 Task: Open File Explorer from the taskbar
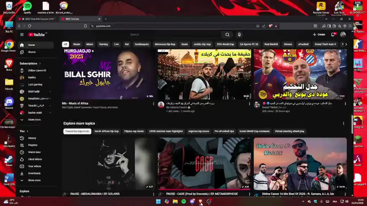pyautogui.click(x=175, y=201)
